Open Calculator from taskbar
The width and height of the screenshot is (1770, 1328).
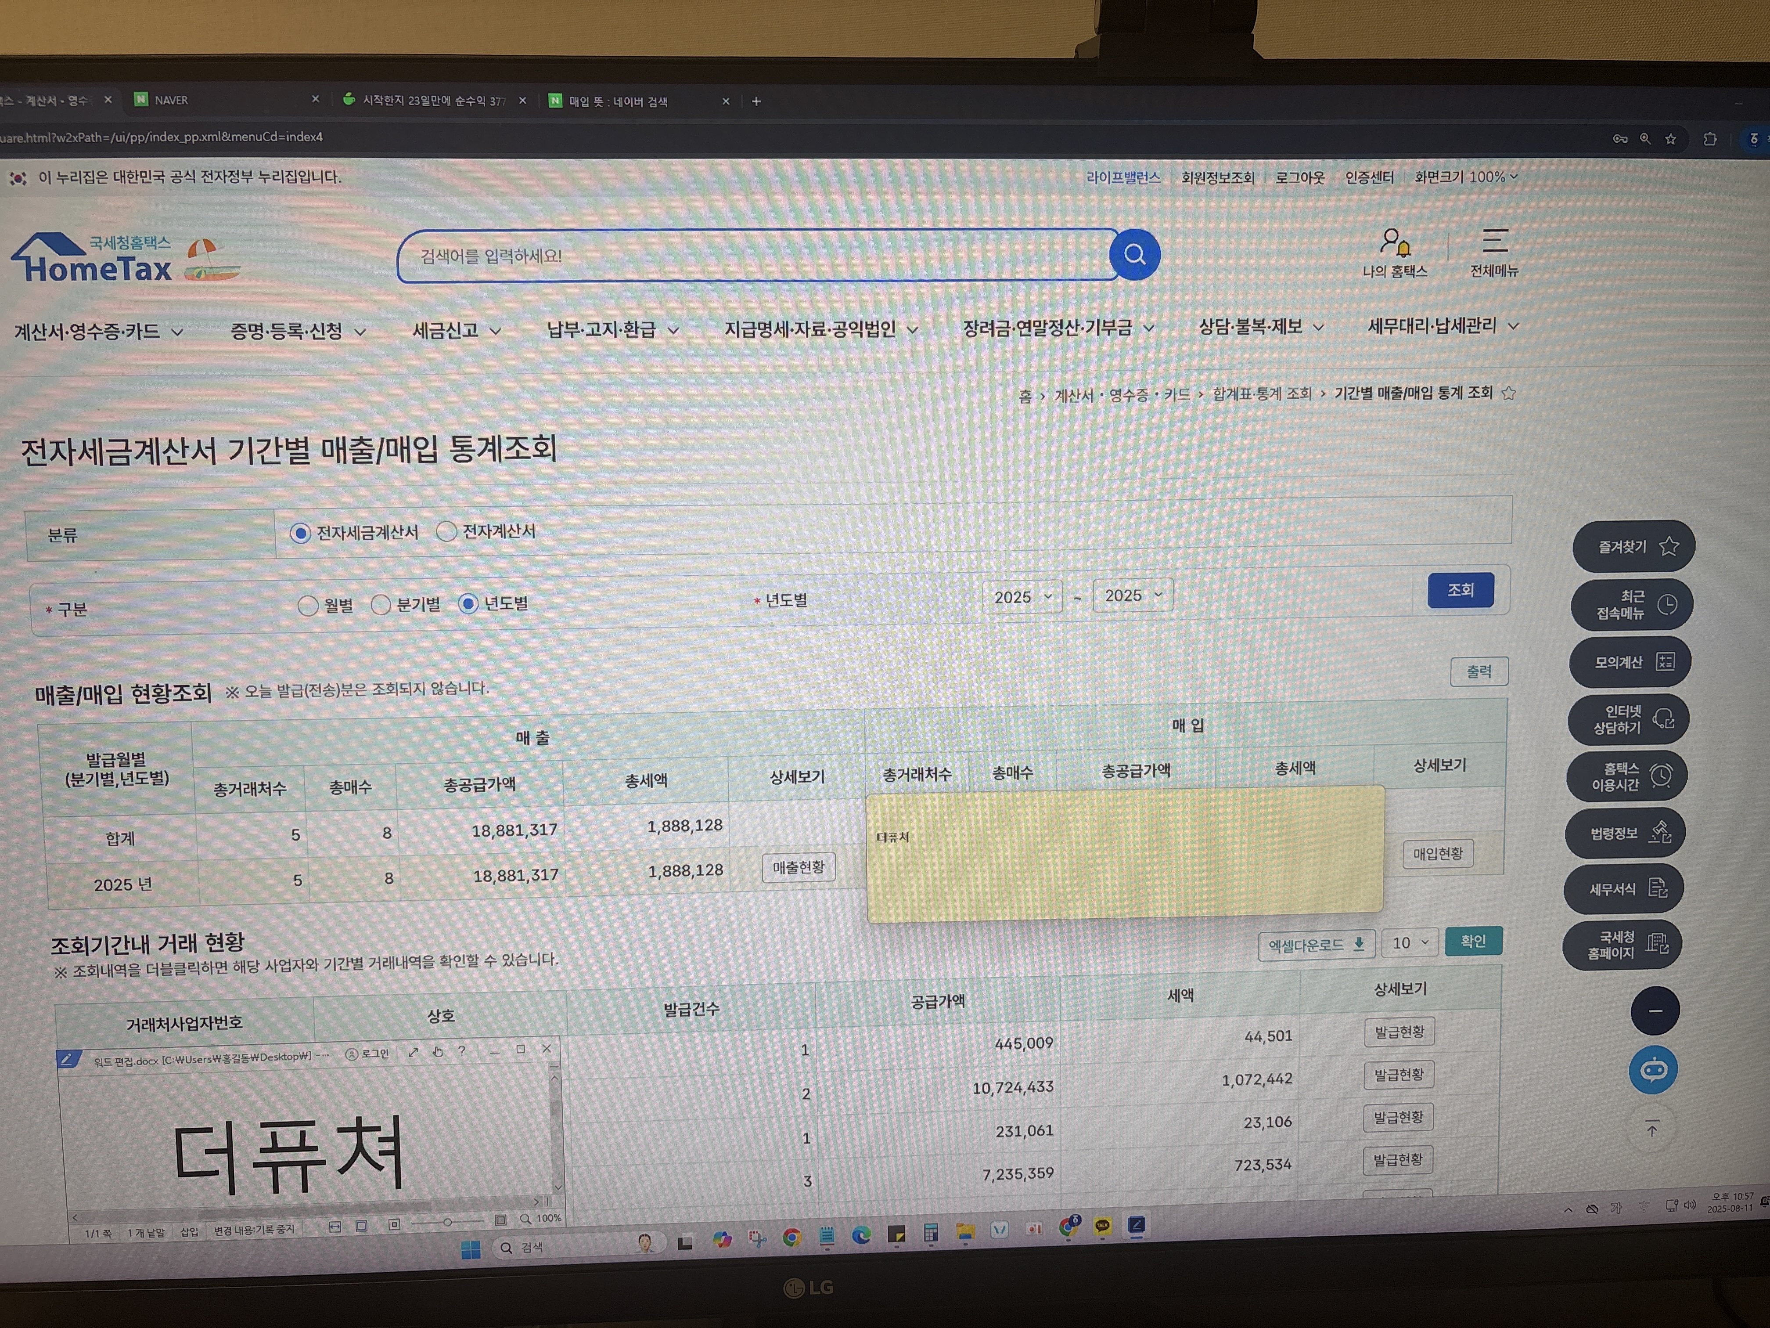tap(931, 1234)
